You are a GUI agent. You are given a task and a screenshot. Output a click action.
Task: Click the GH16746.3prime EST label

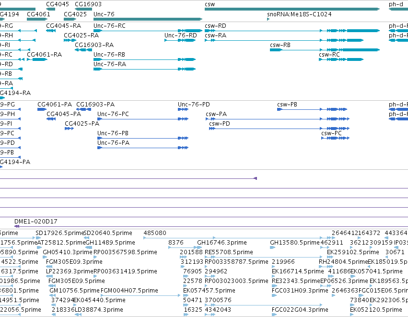[222, 243]
